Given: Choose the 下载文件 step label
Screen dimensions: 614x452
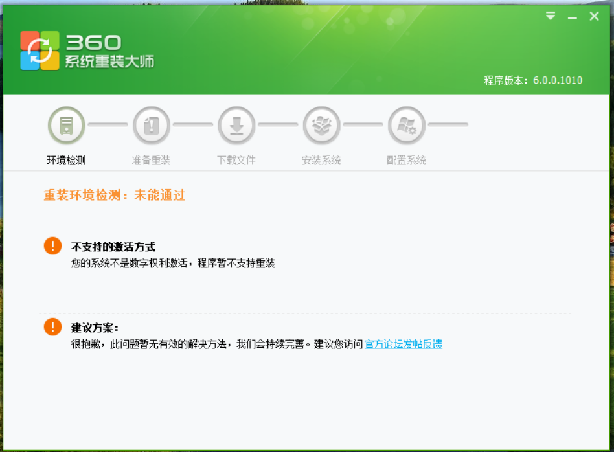Looking at the screenshot, I should (x=236, y=160).
